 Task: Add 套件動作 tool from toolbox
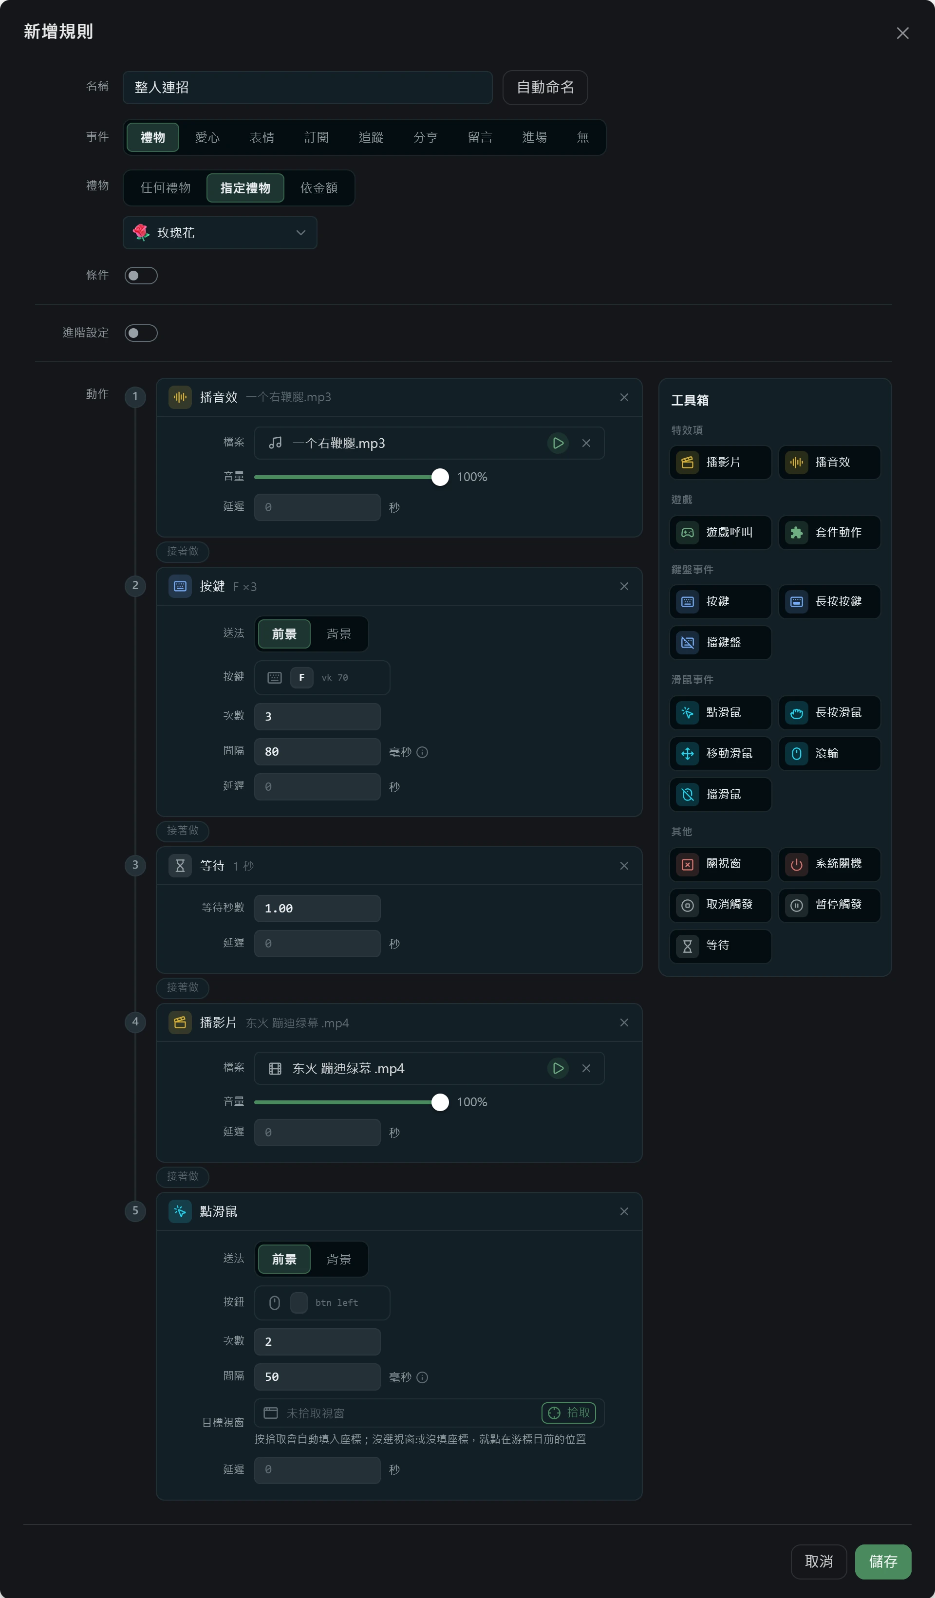pos(829,532)
